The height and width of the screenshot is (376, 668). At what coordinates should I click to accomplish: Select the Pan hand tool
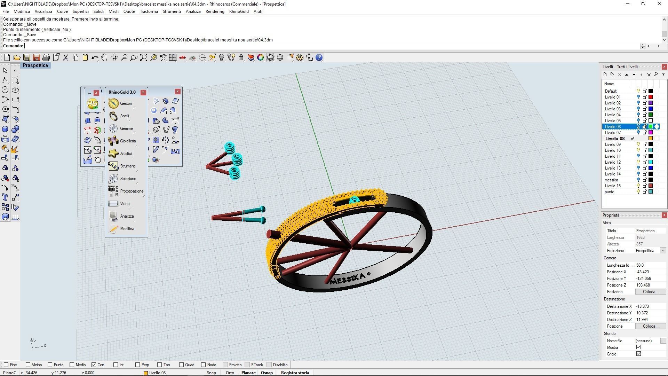pos(104,57)
